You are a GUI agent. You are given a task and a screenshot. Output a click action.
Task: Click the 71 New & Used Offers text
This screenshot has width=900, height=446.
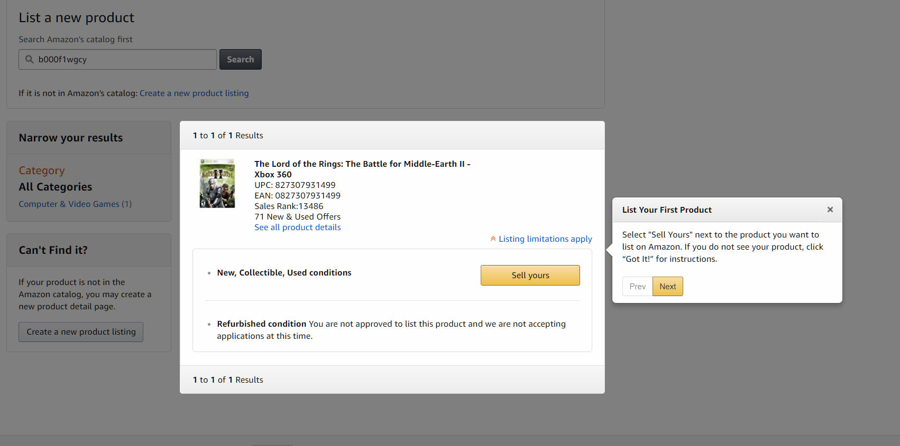297,217
